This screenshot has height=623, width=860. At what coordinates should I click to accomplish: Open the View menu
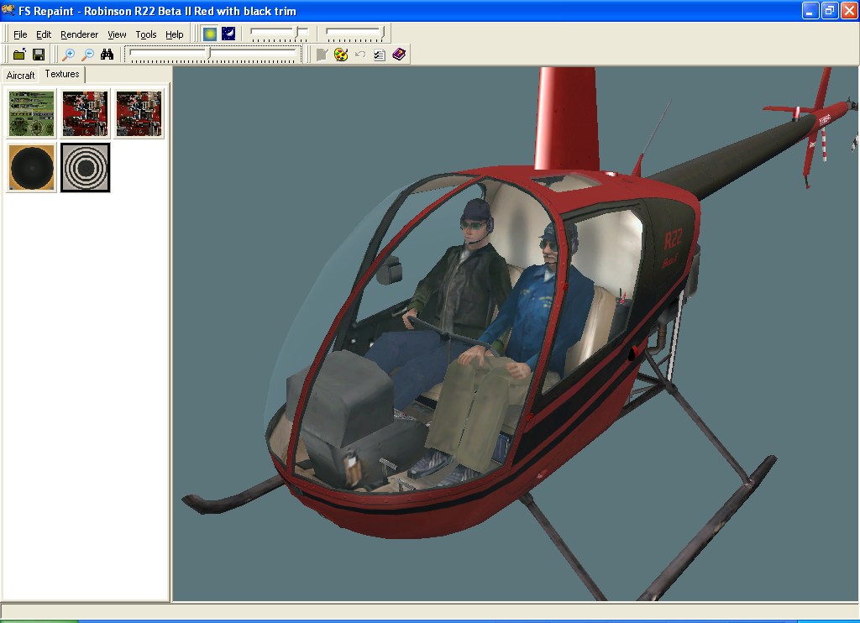click(117, 34)
